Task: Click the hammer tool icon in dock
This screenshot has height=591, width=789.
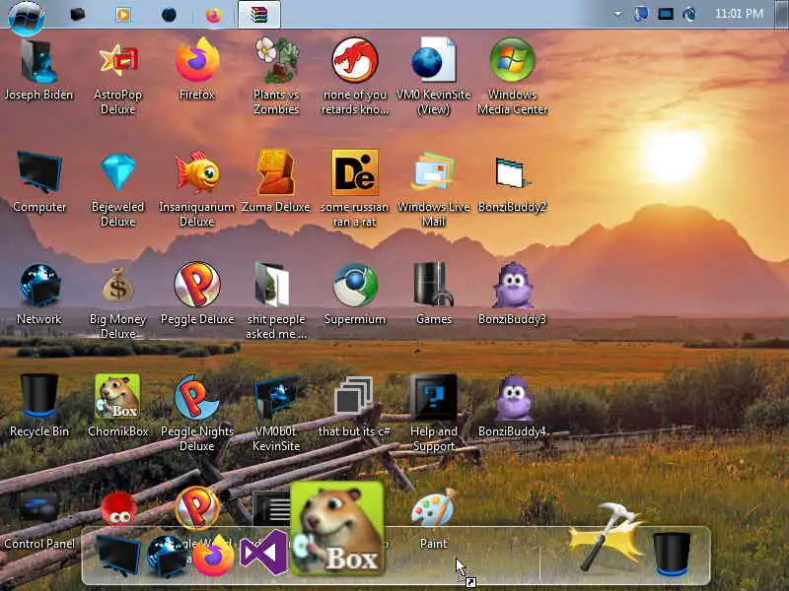Action: click(x=607, y=535)
